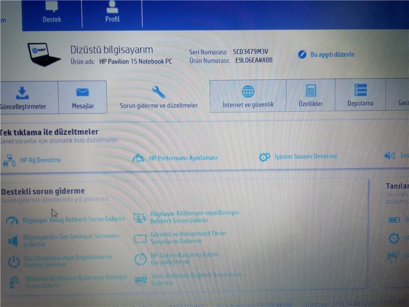Open the Profil section in the top bar
Screen dimensions: 409x307
pos(112,12)
